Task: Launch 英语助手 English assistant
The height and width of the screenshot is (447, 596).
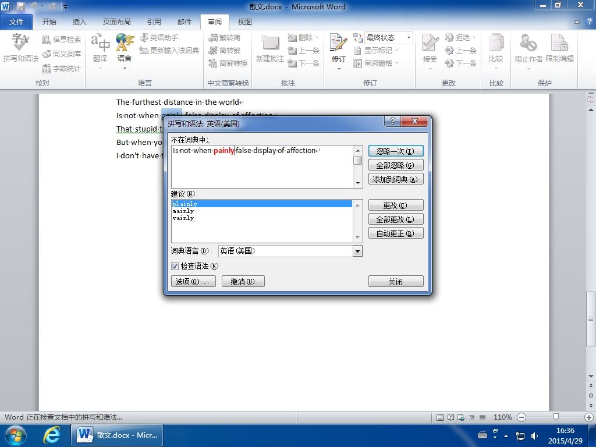Action: point(159,38)
